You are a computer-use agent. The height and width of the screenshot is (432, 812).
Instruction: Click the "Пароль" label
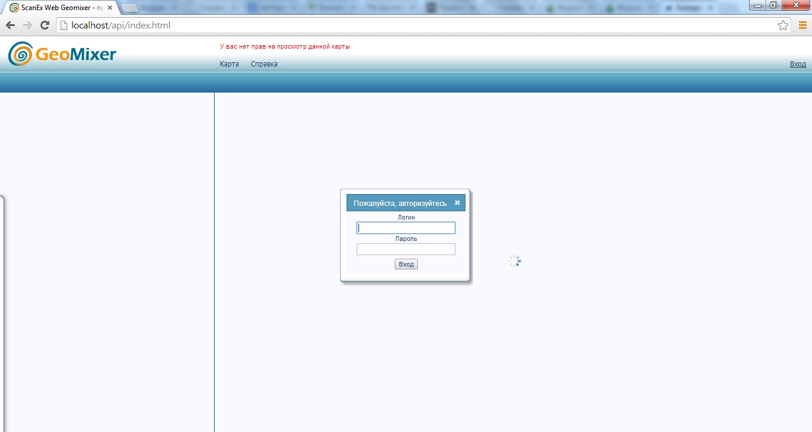tap(406, 239)
